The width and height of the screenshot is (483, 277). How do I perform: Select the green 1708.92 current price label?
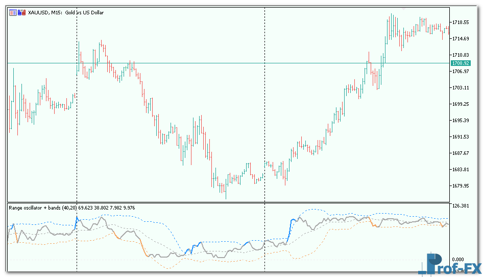pyautogui.click(x=461, y=63)
